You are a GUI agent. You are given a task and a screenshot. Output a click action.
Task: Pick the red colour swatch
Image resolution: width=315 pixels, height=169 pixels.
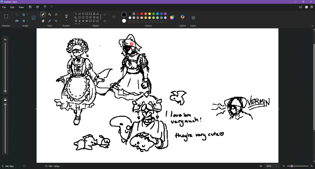point(142,14)
